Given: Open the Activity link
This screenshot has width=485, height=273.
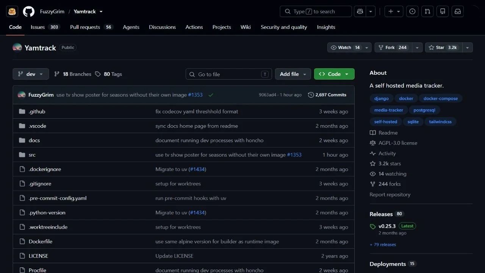Looking at the screenshot, I should pos(383,153).
